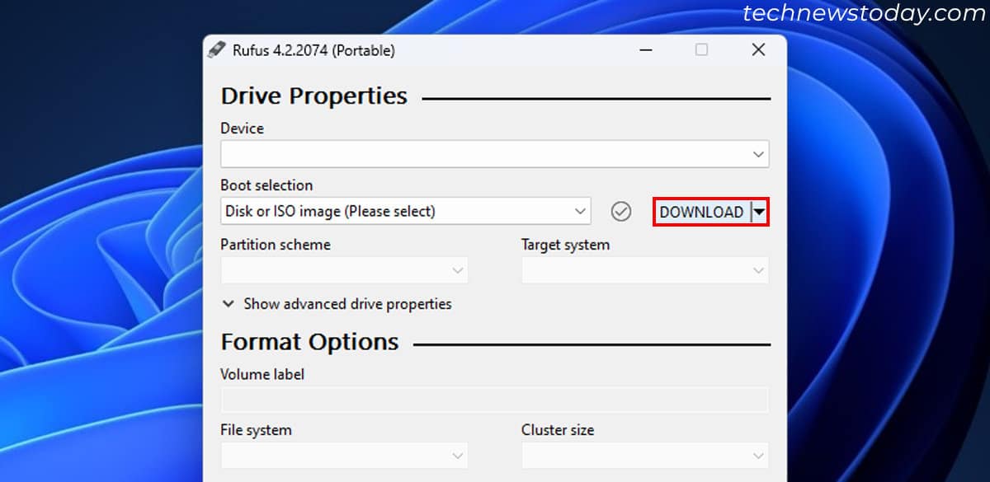Viewport: 990px width, 482px height.
Task: Close the Rufus window
Action: click(758, 50)
